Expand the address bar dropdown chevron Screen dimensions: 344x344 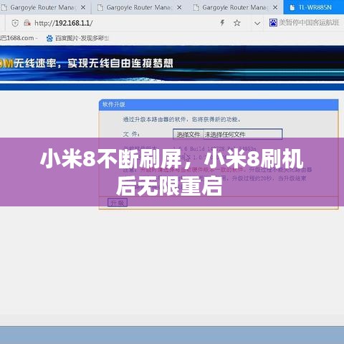point(257,23)
